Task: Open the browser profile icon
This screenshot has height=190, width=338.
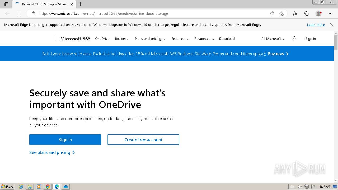Action: tap(319, 13)
